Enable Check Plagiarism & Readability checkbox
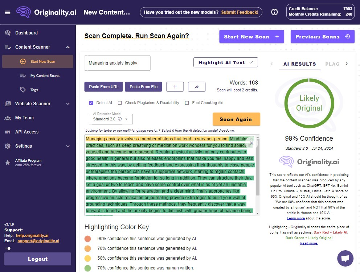Image resolution: width=360 pixels, height=272 pixels. pyautogui.click(x=120, y=103)
